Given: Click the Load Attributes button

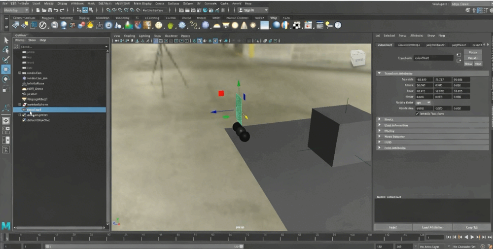Looking at the screenshot, I should pyautogui.click(x=432, y=227).
